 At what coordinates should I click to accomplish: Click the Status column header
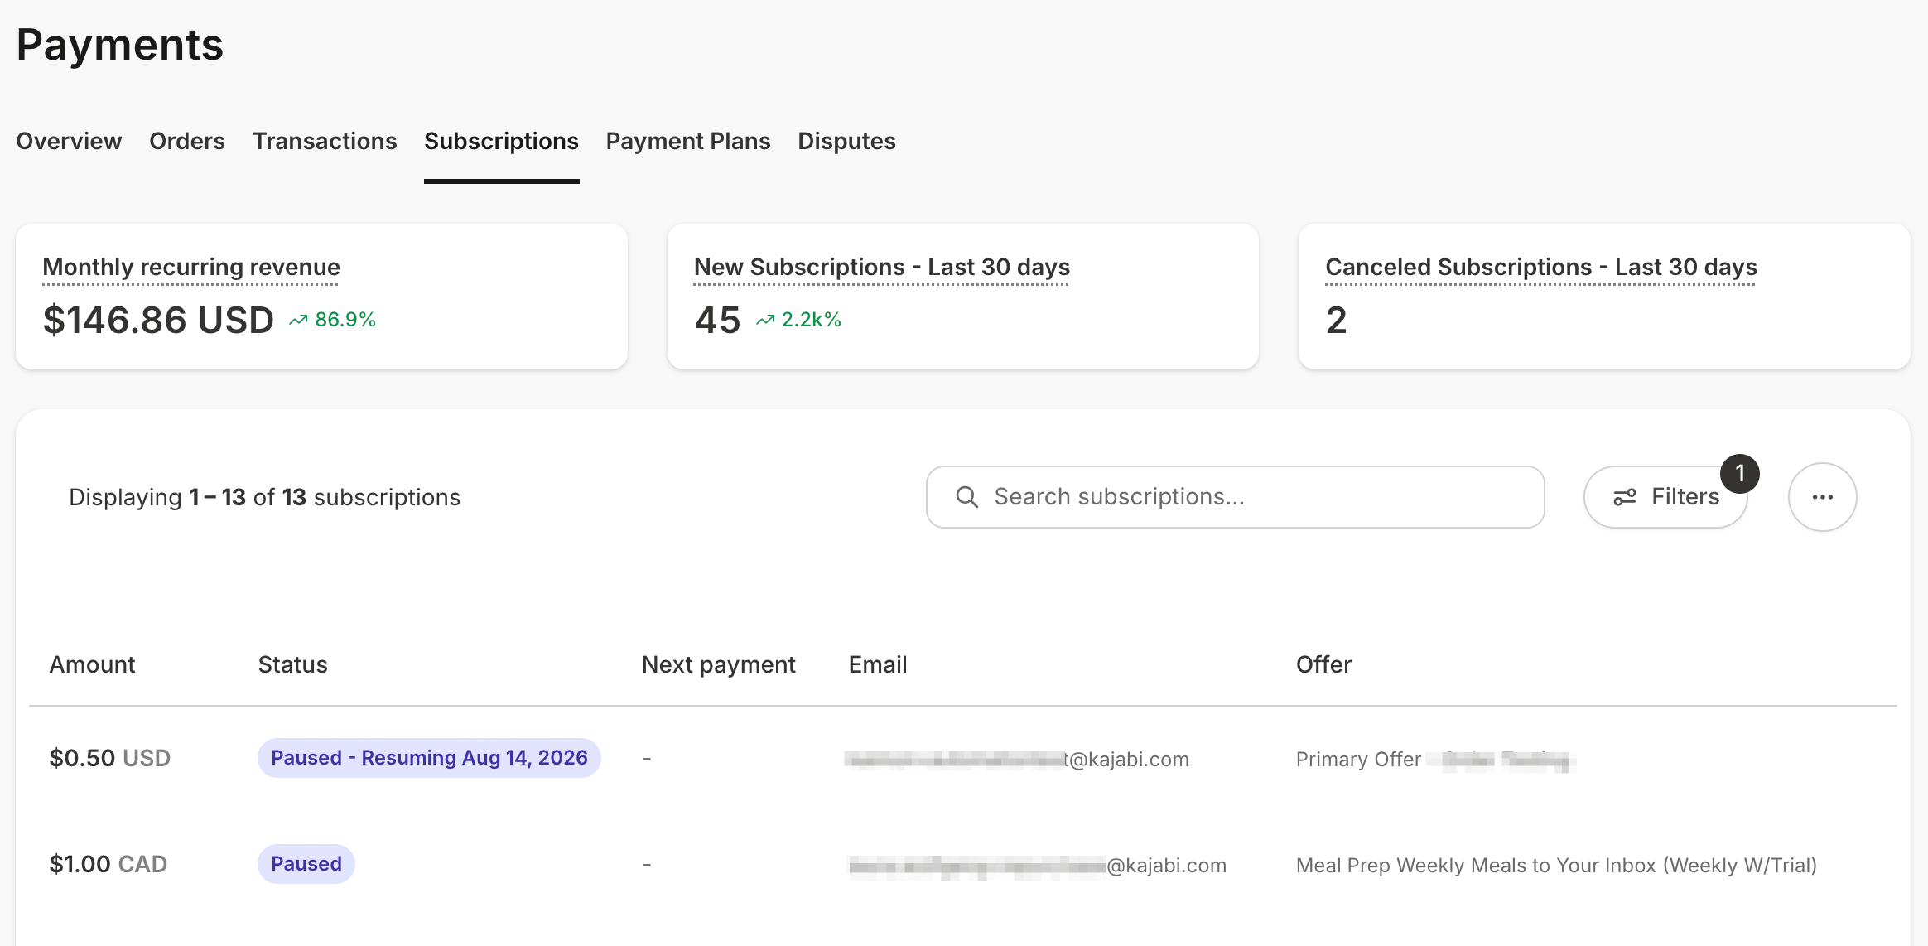point(292,664)
